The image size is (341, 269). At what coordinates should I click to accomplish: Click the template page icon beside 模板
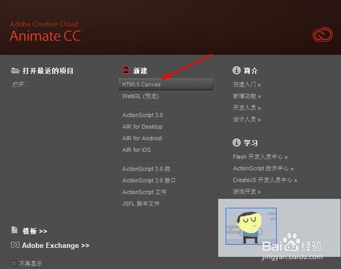point(14,230)
